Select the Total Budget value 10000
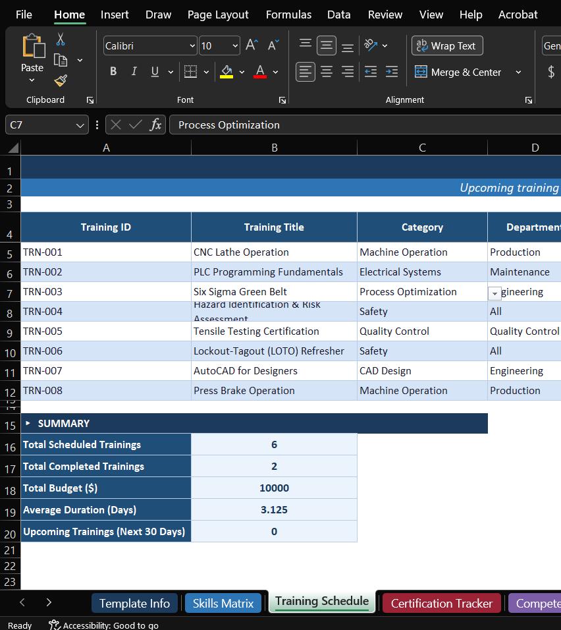 (x=275, y=488)
